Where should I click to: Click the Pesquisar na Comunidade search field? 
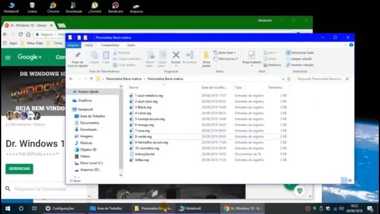[x=40, y=189]
